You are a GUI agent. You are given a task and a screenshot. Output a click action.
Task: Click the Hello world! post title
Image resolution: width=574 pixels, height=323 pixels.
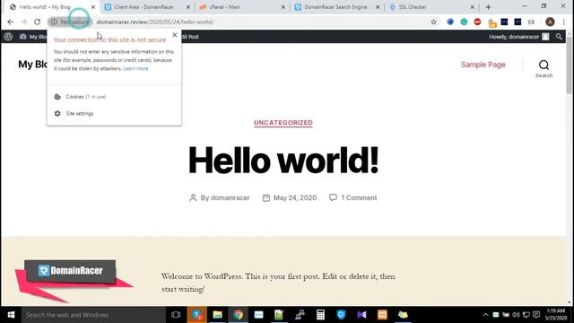pyautogui.click(x=283, y=160)
